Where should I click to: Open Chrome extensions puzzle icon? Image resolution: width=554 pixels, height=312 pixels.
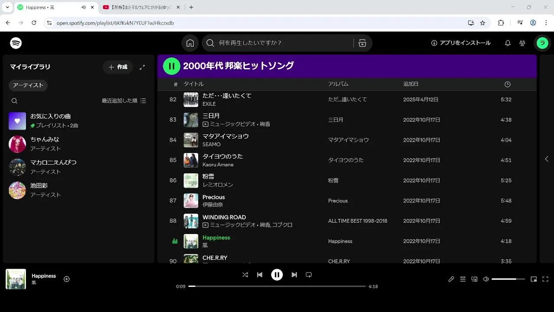[501, 23]
